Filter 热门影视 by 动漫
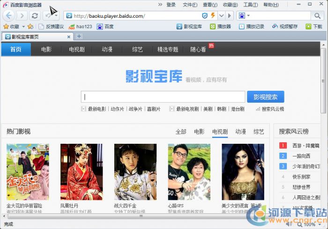328x229 pixels. (240, 132)
